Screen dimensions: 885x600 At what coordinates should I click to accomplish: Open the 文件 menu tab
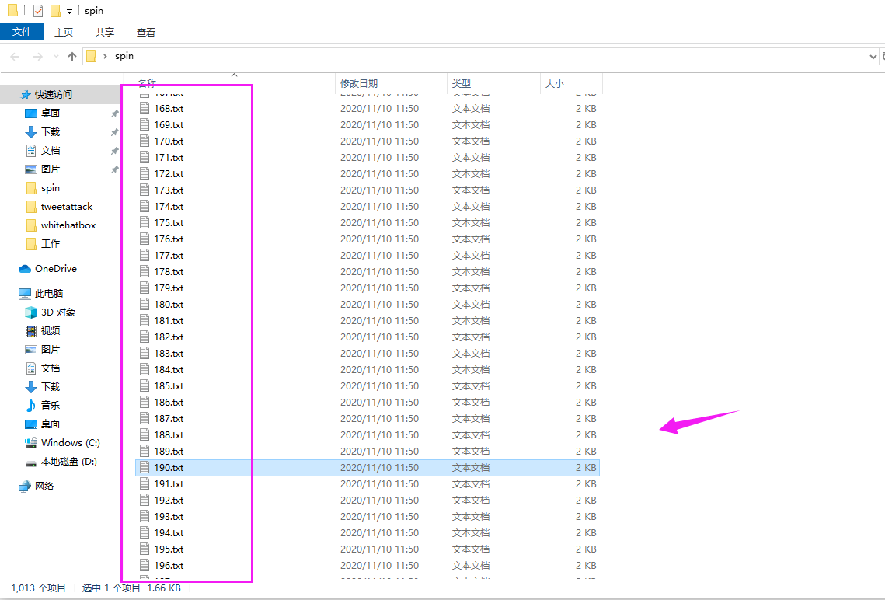pos(22,32)
